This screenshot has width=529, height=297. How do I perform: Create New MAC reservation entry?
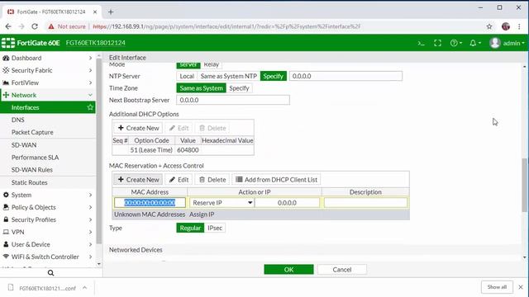[138, 180]
